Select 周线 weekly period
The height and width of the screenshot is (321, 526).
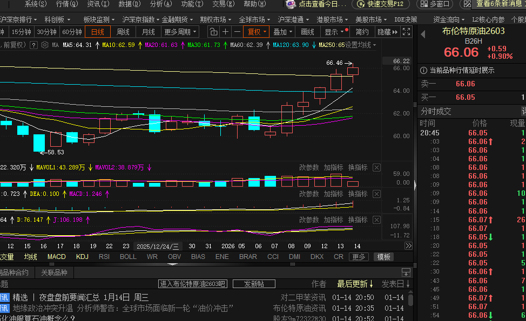(123, 32)
